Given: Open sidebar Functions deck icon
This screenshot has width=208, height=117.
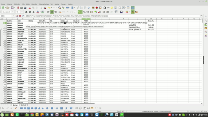Looking at the screenshot, I should (206, 36).
